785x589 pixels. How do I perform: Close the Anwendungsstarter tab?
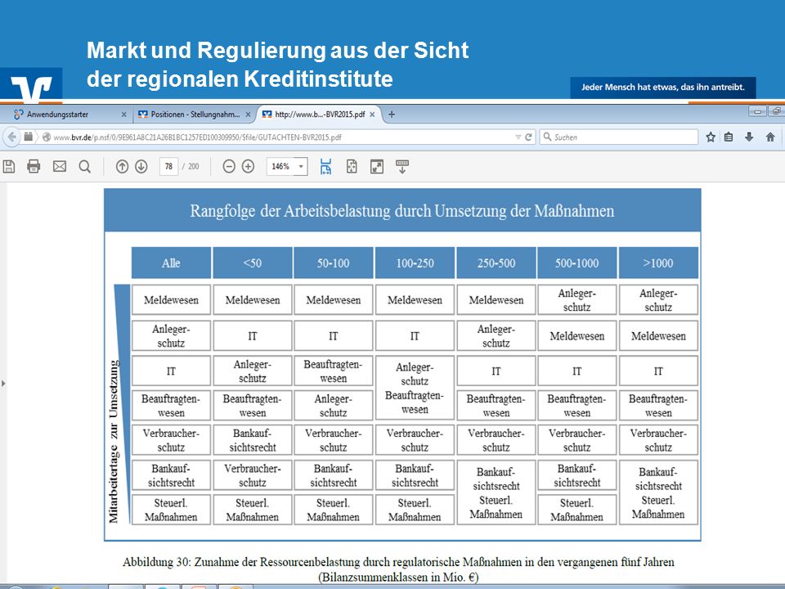pyautogui.click(x=123, y=115)
